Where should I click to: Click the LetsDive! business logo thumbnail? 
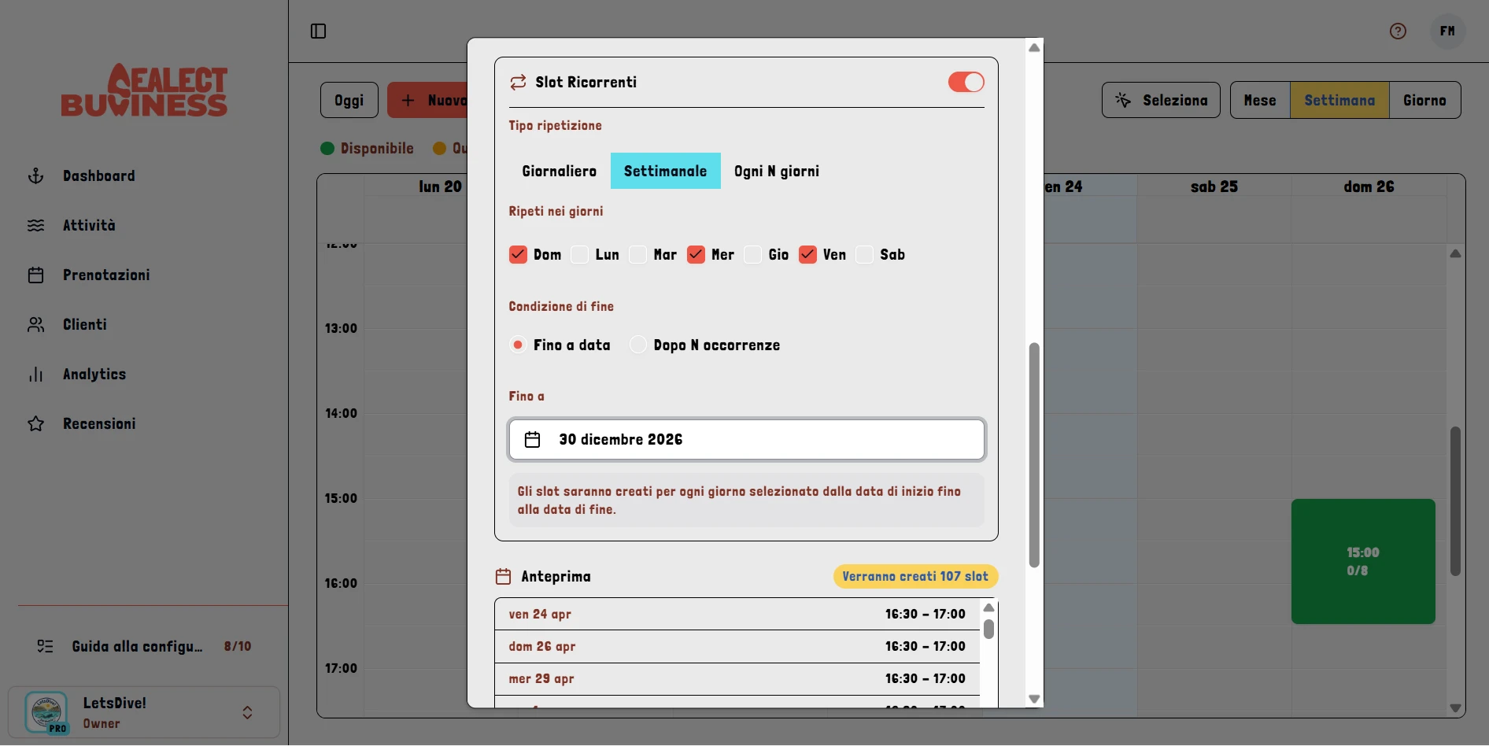[x=46, y=712]
